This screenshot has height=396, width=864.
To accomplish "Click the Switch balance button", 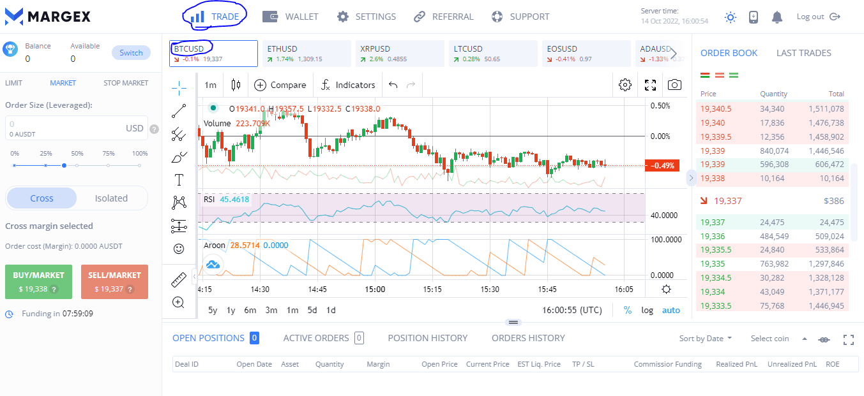I will click(131, 53).
